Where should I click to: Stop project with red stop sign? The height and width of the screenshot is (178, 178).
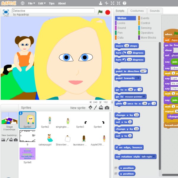108,12
